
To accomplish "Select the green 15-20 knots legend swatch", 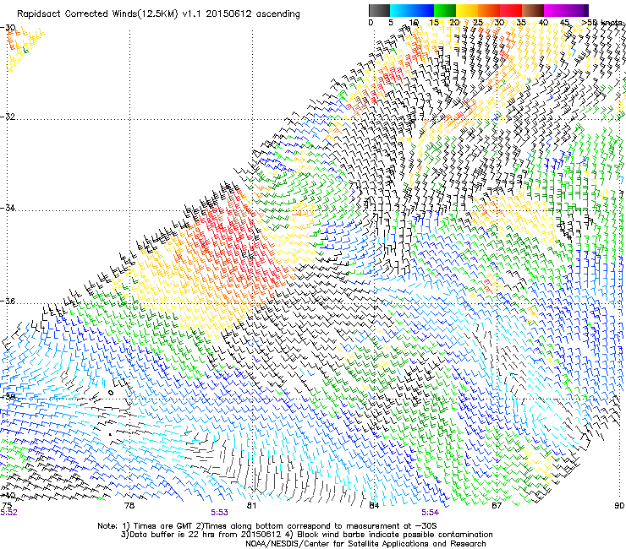I will (x=445, y=10).
